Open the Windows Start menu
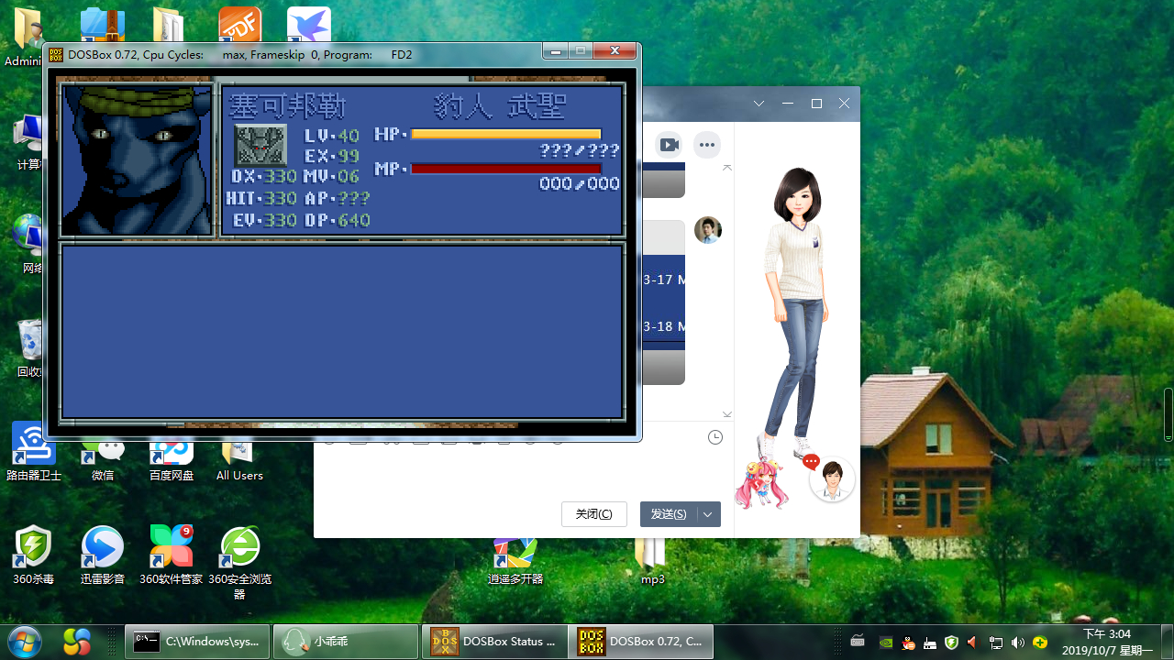This screenshot has width=1174, height=660. [x=25, y=642]
